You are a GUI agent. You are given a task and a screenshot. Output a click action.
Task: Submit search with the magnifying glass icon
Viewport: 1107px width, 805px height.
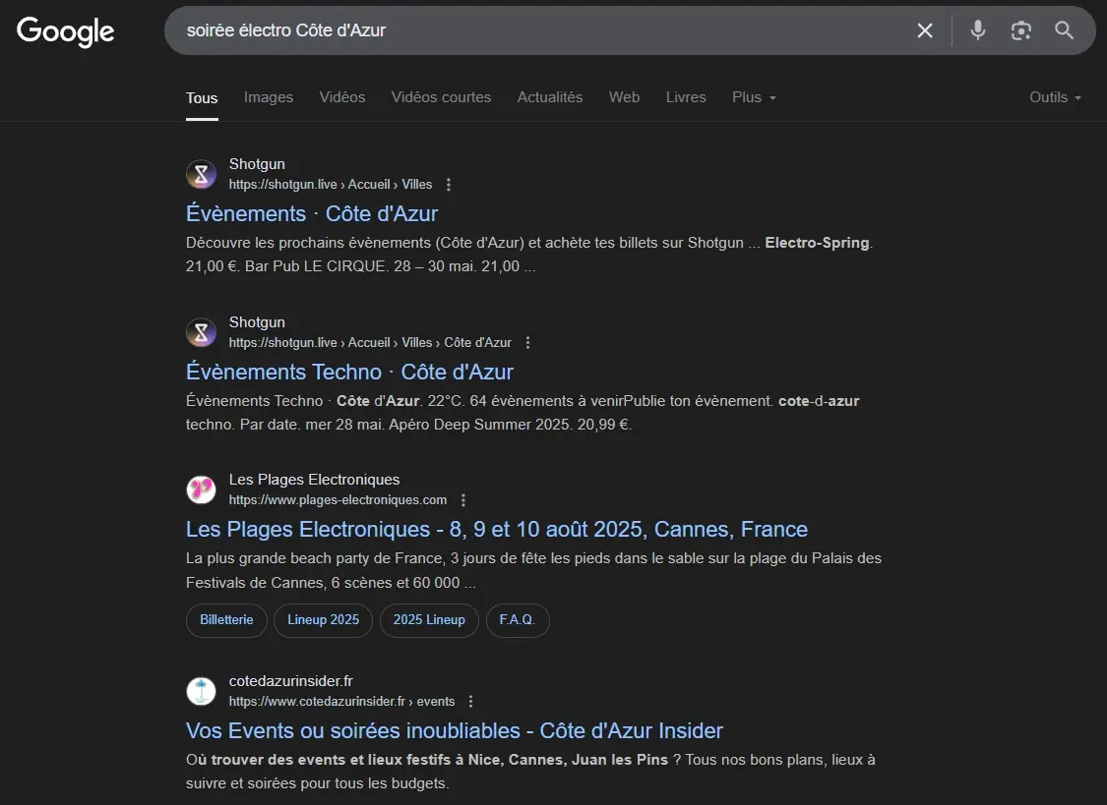click(1064, 30)
